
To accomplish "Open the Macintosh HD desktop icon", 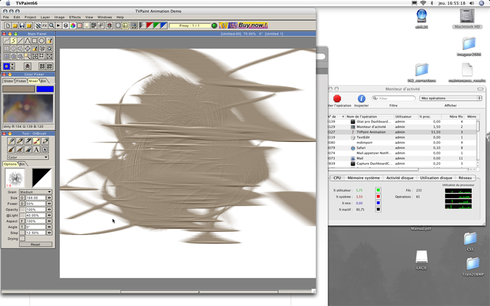I will [x=467, y=18].
